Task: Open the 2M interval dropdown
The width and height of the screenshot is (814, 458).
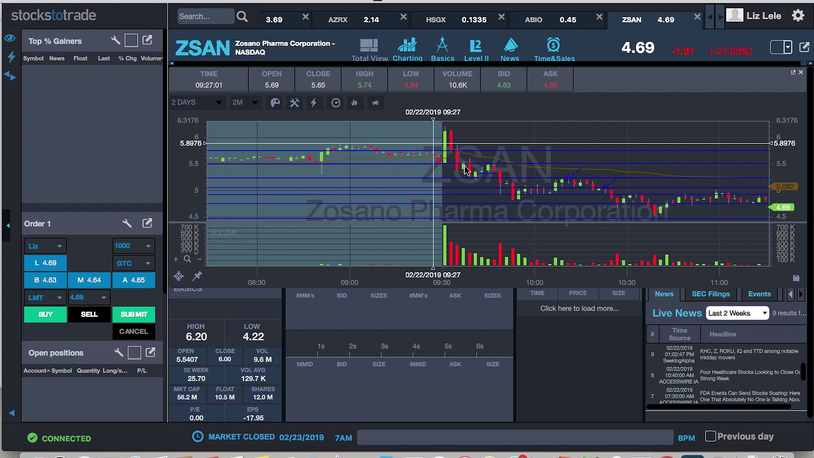Action: coord(245,102)
